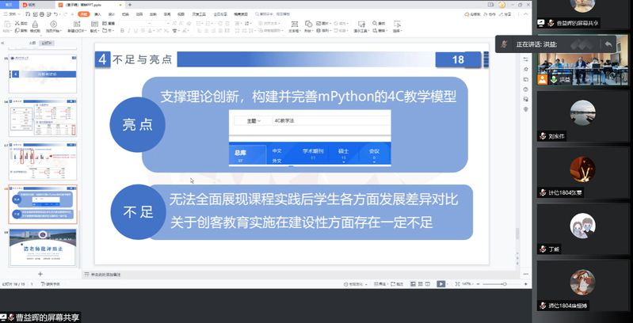Open new document tab with plus icon

(x=129, y=5)
